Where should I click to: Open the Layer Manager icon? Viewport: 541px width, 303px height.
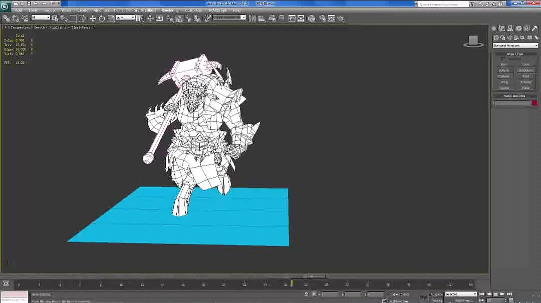(x=272, y=18)
